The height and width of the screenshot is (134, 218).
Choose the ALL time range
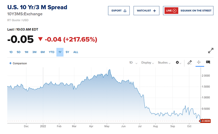pyautogui.click(x=76, y=52)
